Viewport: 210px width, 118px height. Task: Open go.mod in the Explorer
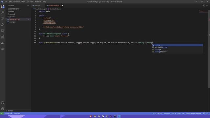pos(12,14)
